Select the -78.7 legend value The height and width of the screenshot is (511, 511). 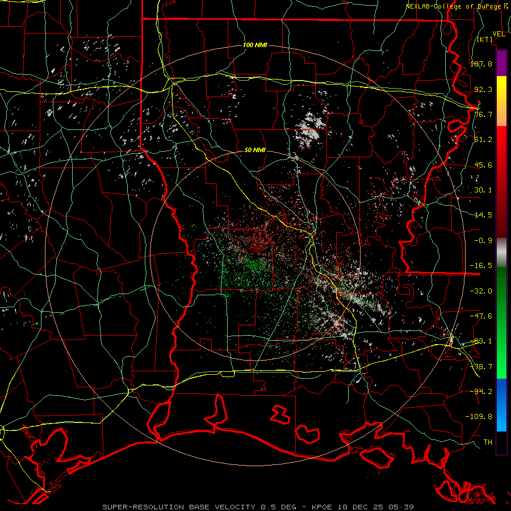pos(481,367)
